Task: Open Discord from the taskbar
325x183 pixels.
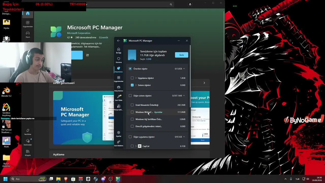Action: click(103, 179)
